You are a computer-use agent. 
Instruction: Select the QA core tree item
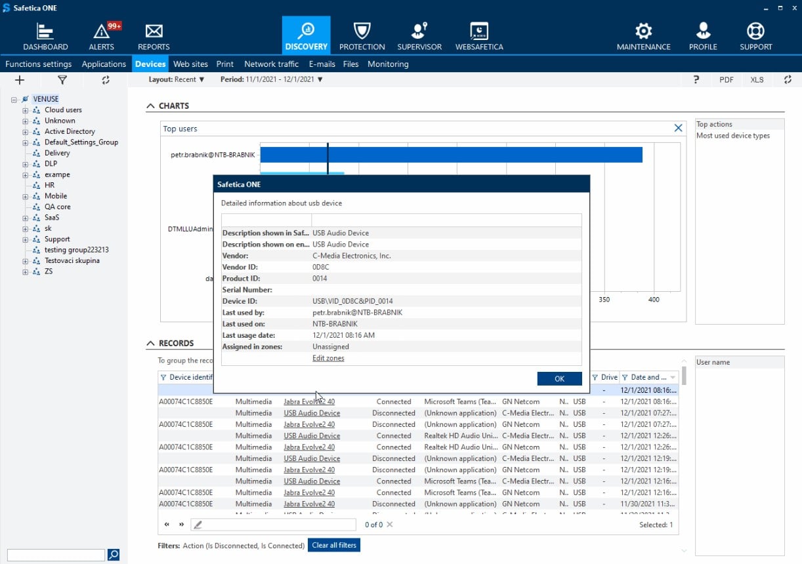pyautogui.click(x=58, y=207)
